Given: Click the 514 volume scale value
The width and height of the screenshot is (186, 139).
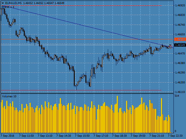Looking at the screenshot, I should [177, 96].
